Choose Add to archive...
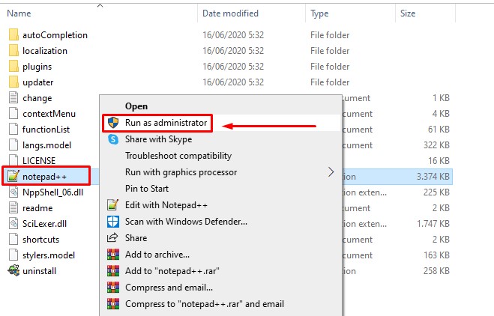 point(220,255)
